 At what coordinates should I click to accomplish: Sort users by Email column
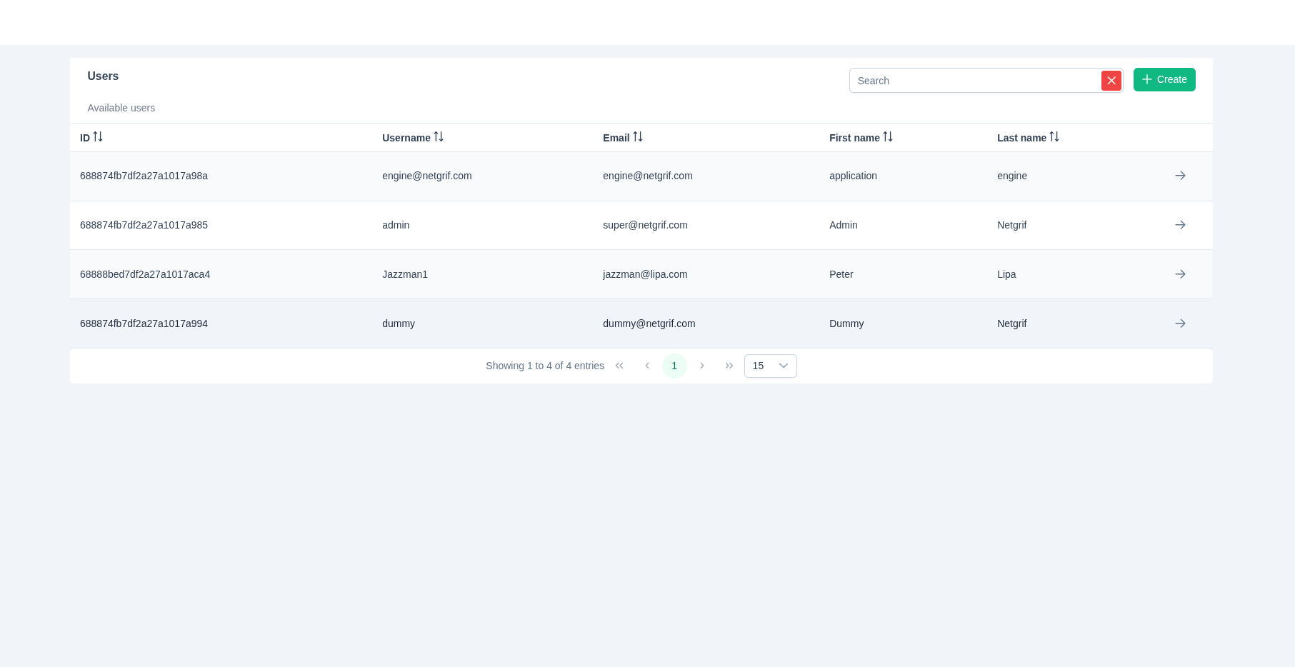click(638, 137)
